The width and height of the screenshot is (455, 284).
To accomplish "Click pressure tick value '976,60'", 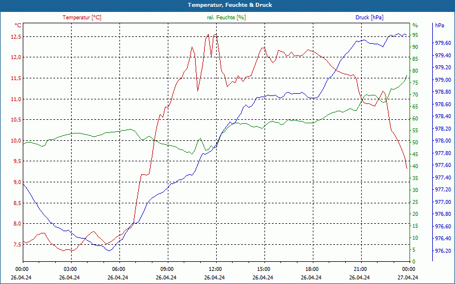I will tap(443, 226).
